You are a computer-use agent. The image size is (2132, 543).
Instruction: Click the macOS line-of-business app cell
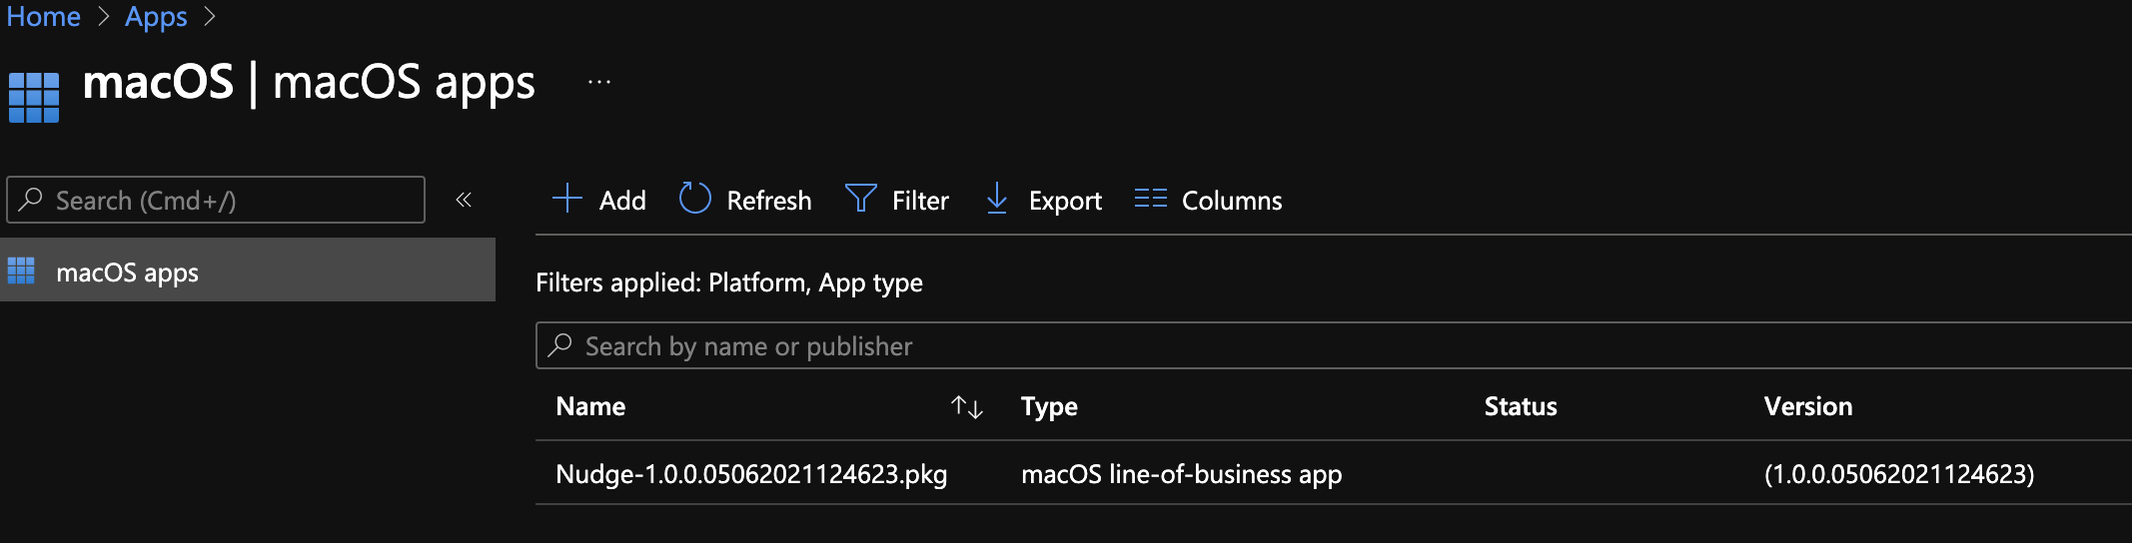(x=1181, y=474)
